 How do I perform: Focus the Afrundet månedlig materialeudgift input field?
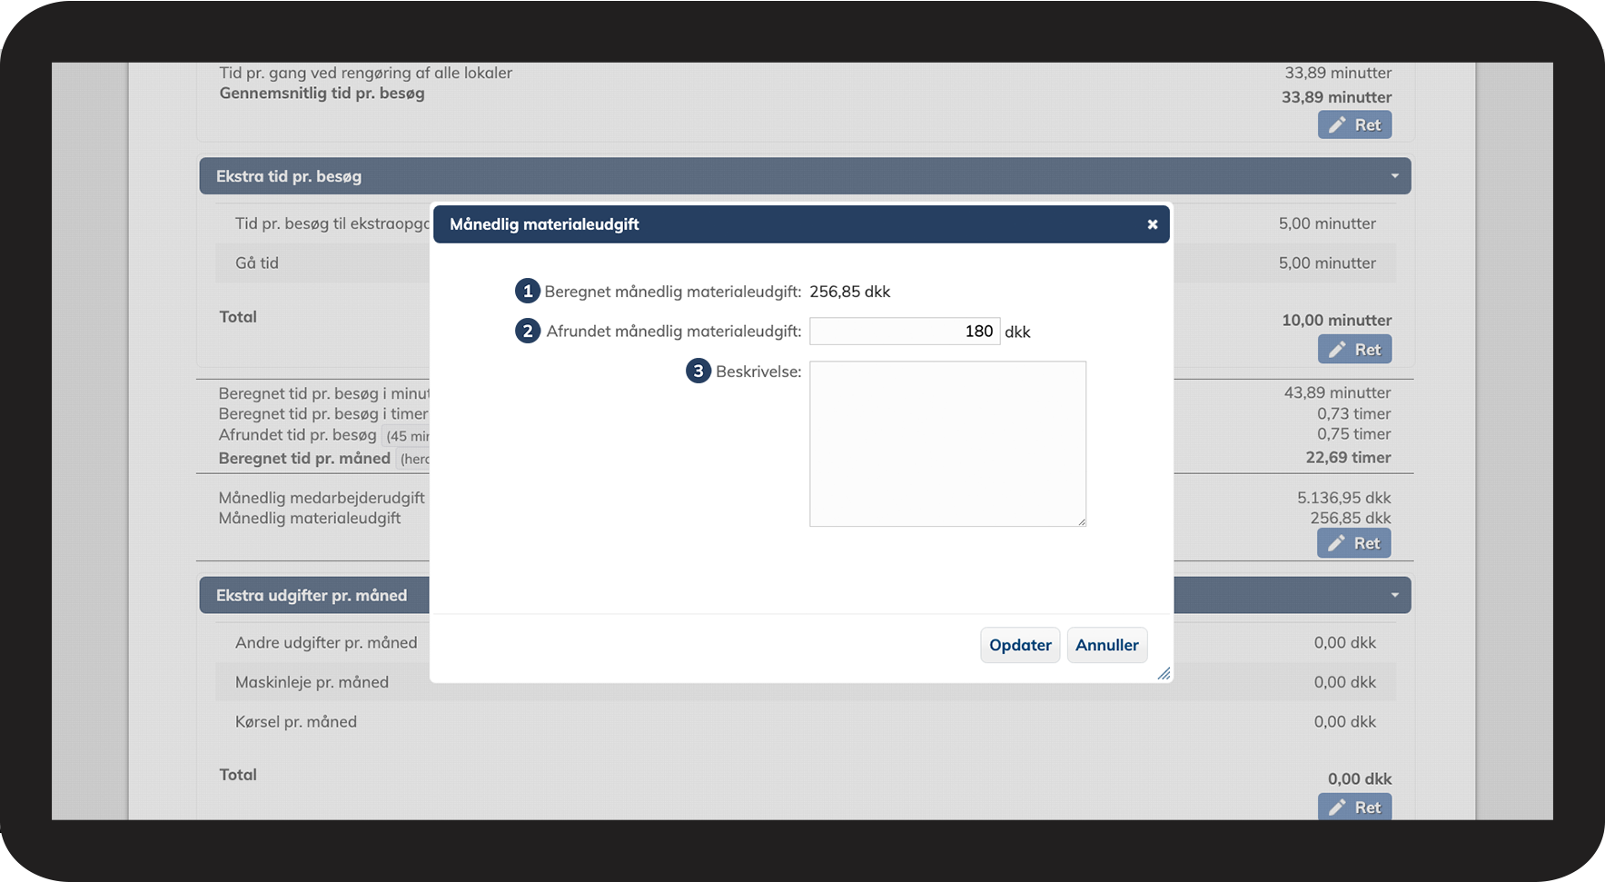(904, 332)
